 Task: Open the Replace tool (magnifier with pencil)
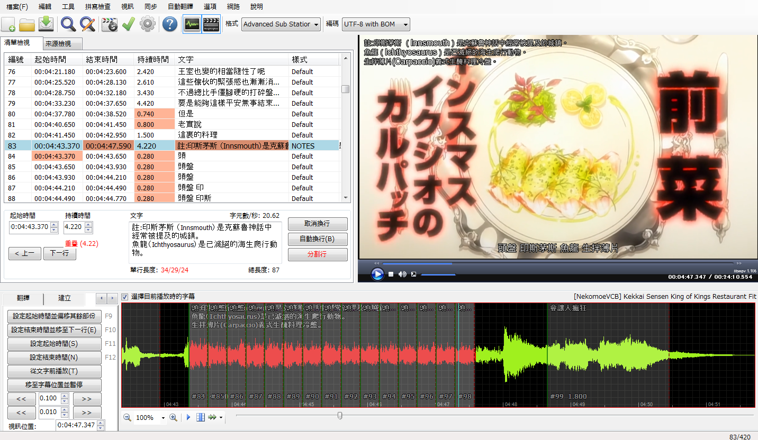87,24
